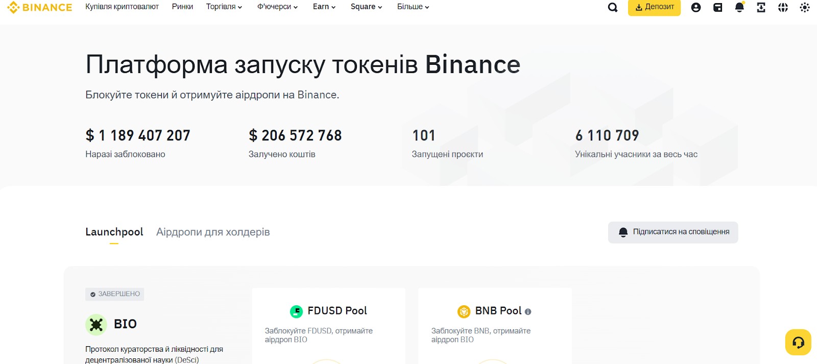Image resolution: width=817 pixels, height=364 pixels.
Task: Click the FDUSD coin icon
Action: pyautogui.click(x=296, y=311)
